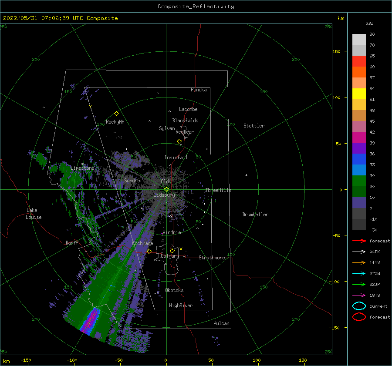Click the Banff label

(x=72, y=242)
